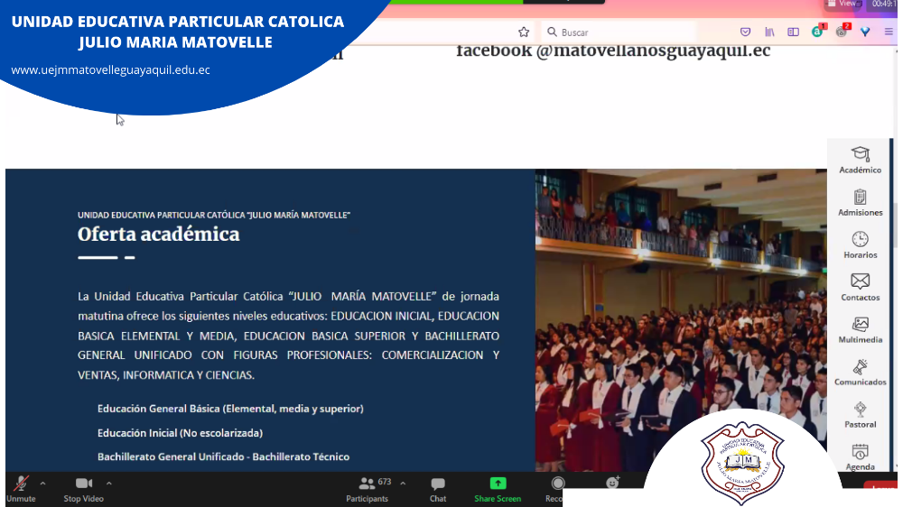Open the Zoom Chat panel

(438, 489)
